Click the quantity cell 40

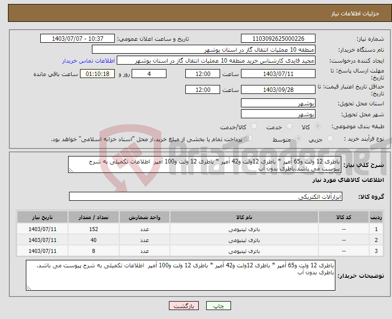(93, 240)
